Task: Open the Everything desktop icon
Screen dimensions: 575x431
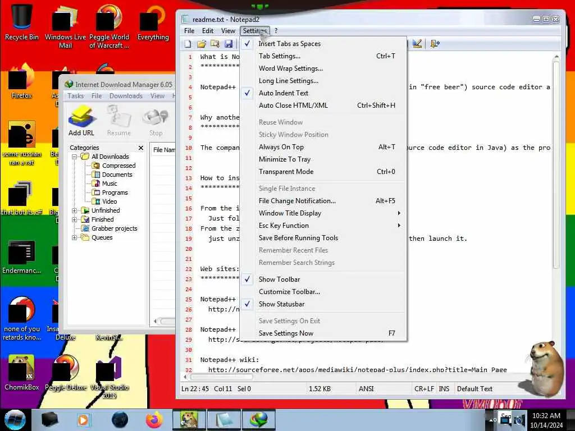Action: click(153, 22)
